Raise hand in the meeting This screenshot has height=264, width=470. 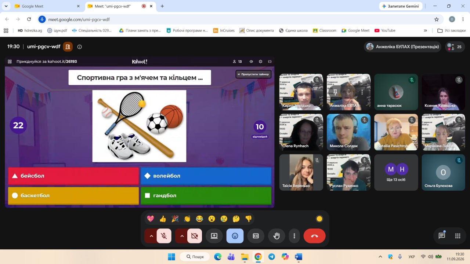pos(276,236)
